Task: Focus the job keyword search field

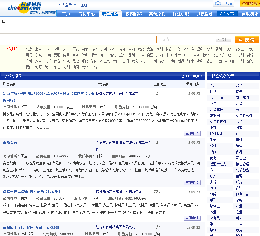Action: point(78,40)
